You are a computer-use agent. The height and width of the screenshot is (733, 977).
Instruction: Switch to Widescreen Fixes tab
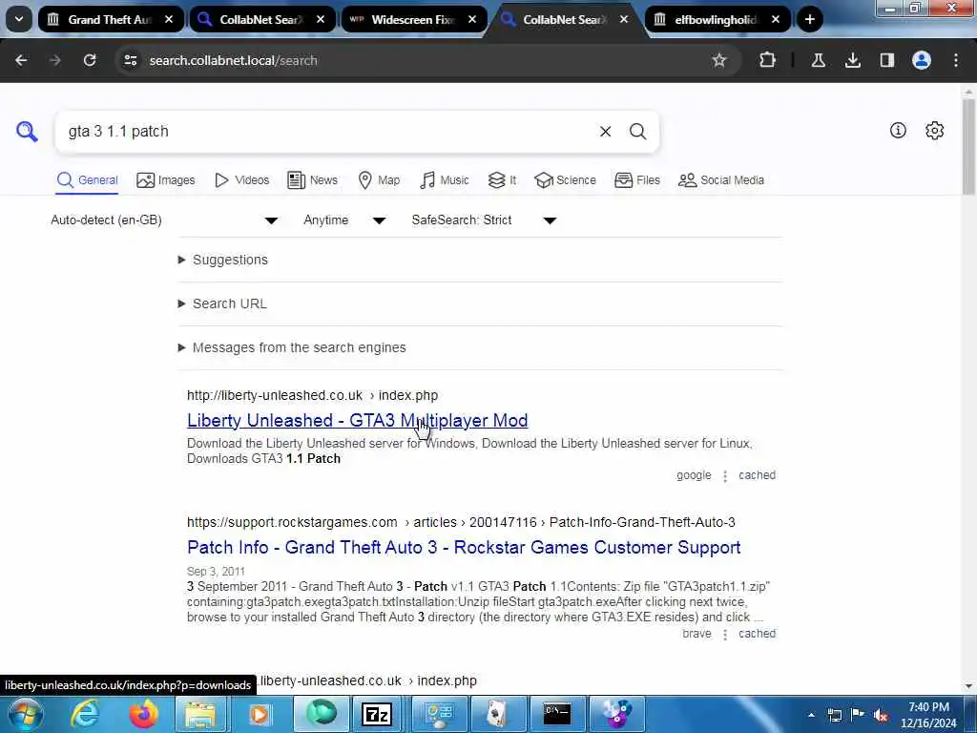click(412, 19)
